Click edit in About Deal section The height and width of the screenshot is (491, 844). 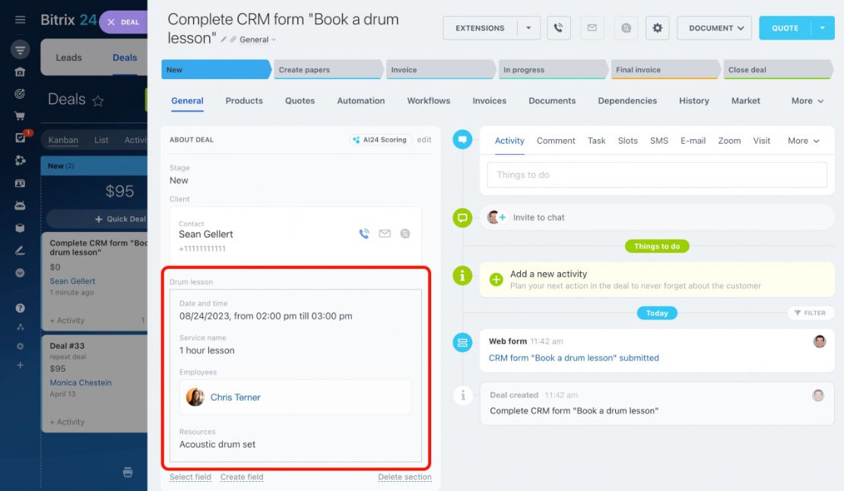424,140
